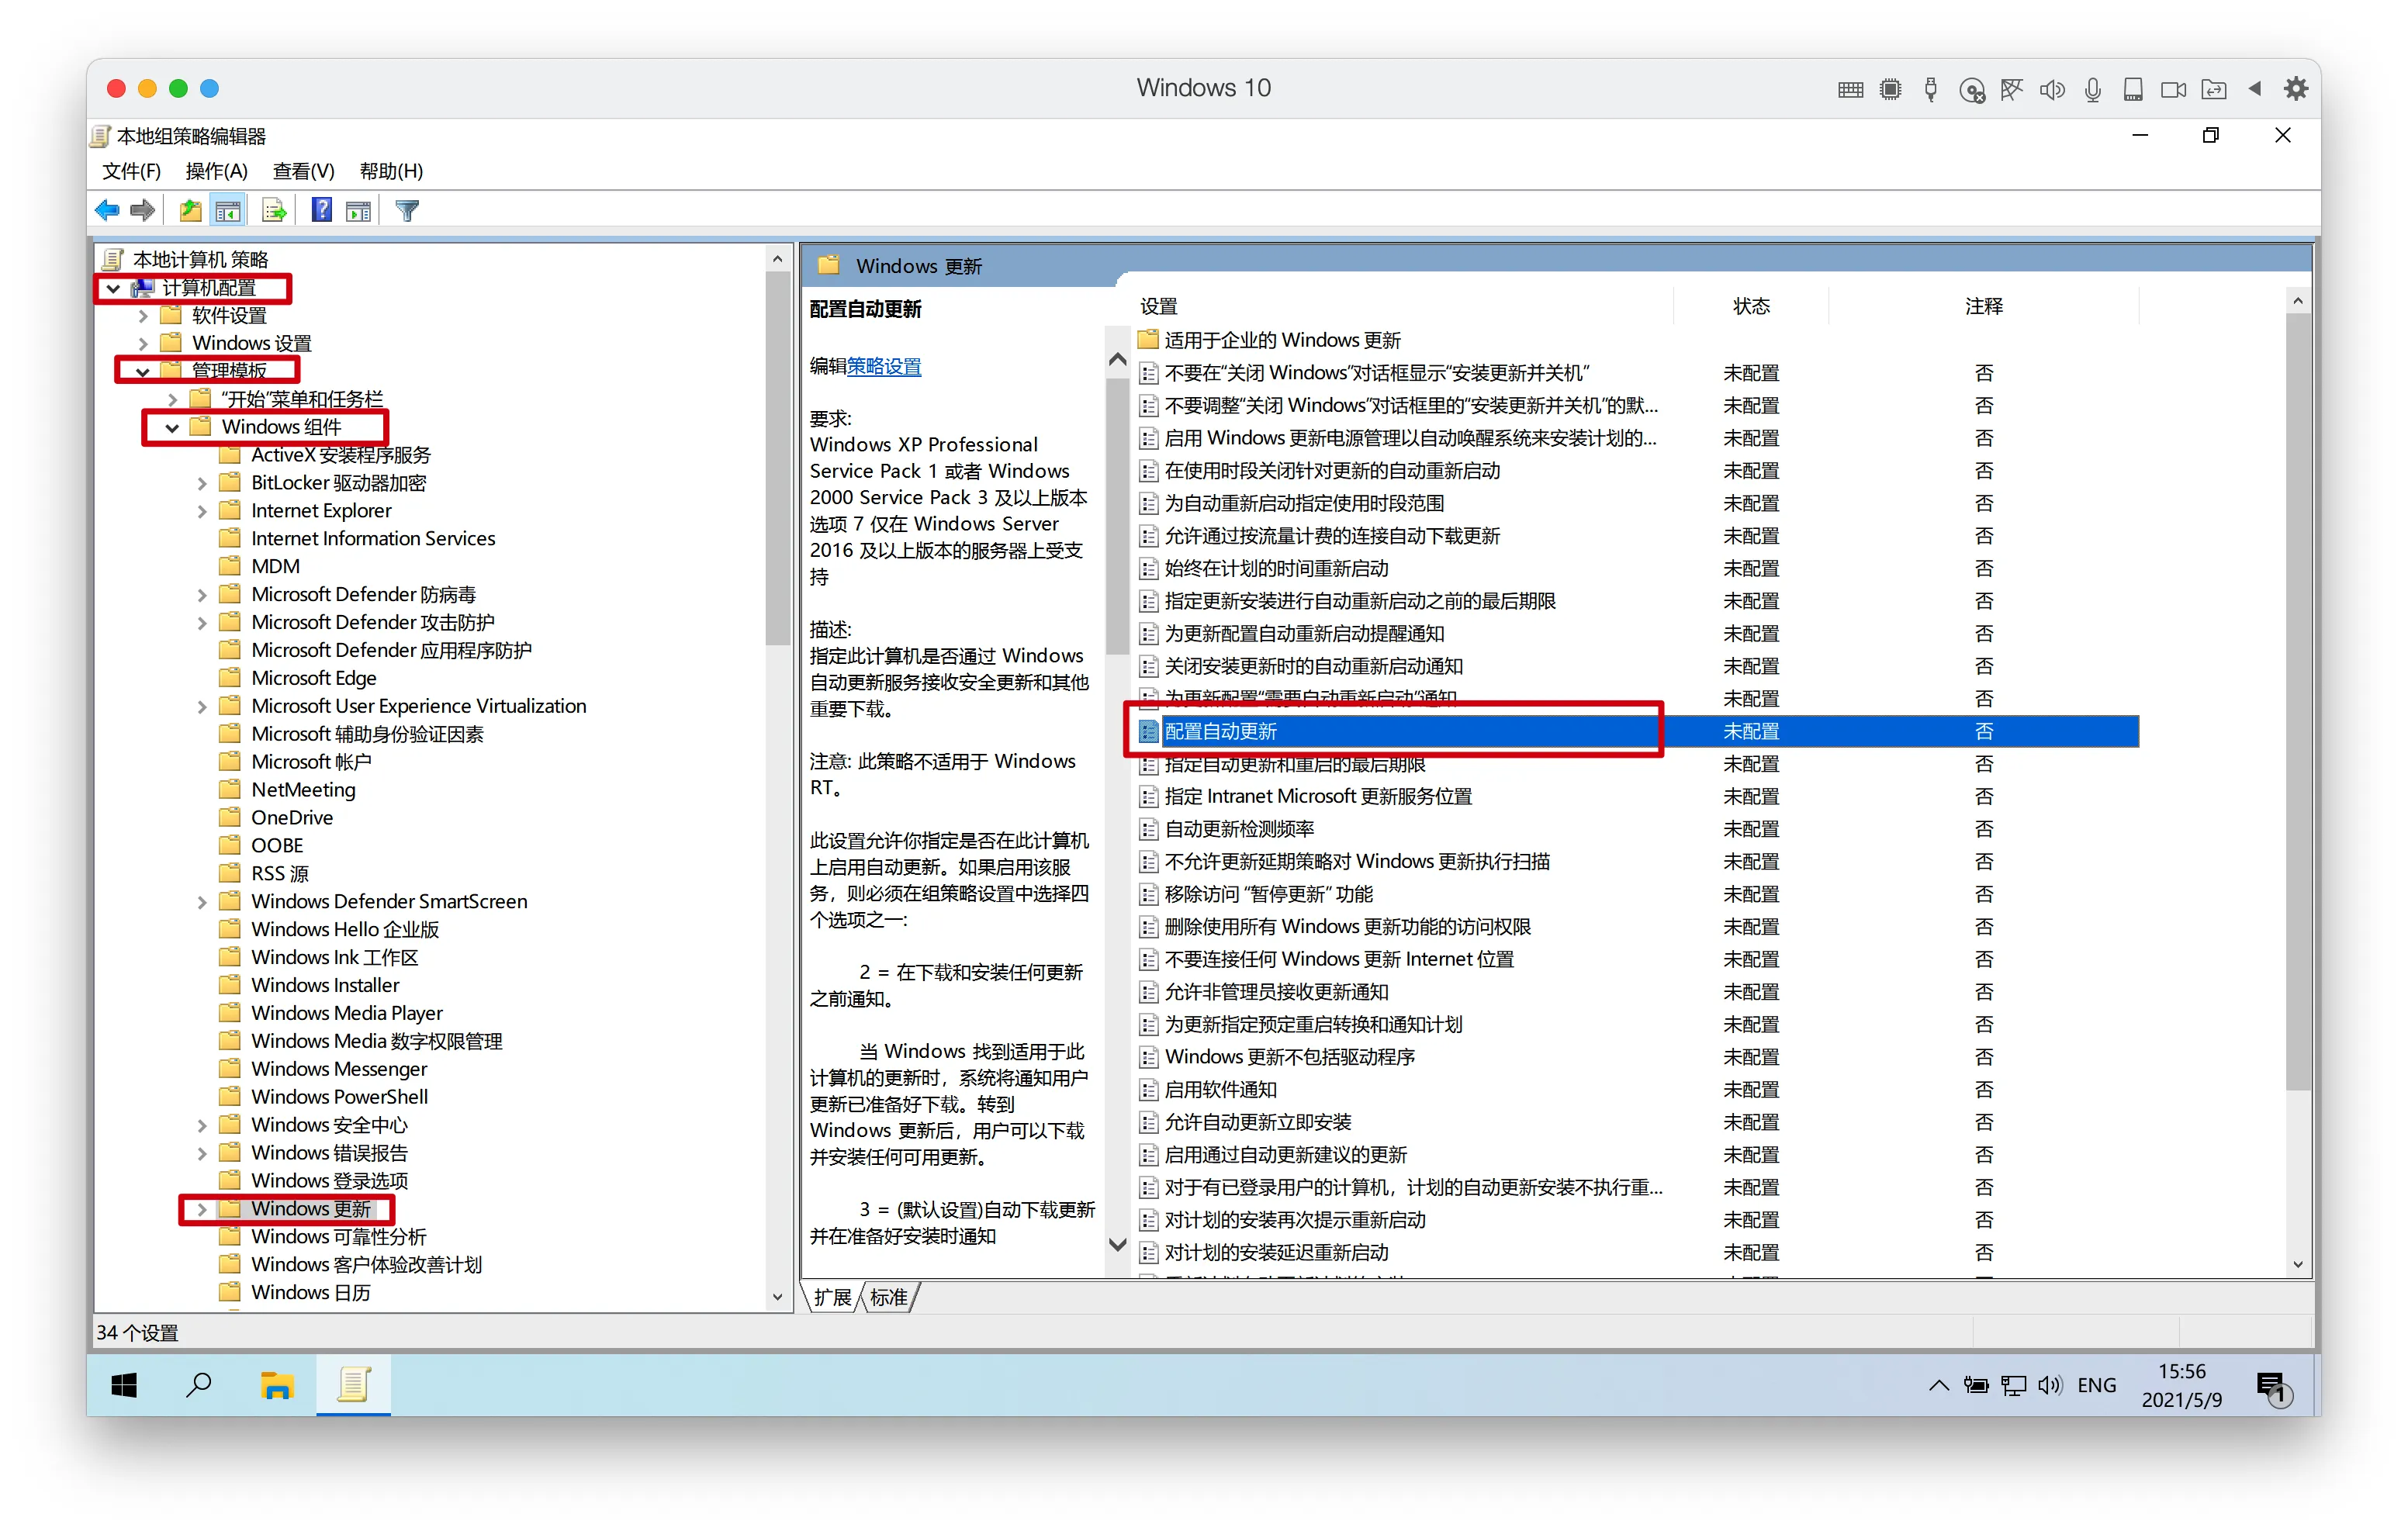Image resolution: width=2408 pixels, height=1531 pixels.
Task: Click the network icon in the system tray
Action: pyautogui.click(x=2013, y=1385)
